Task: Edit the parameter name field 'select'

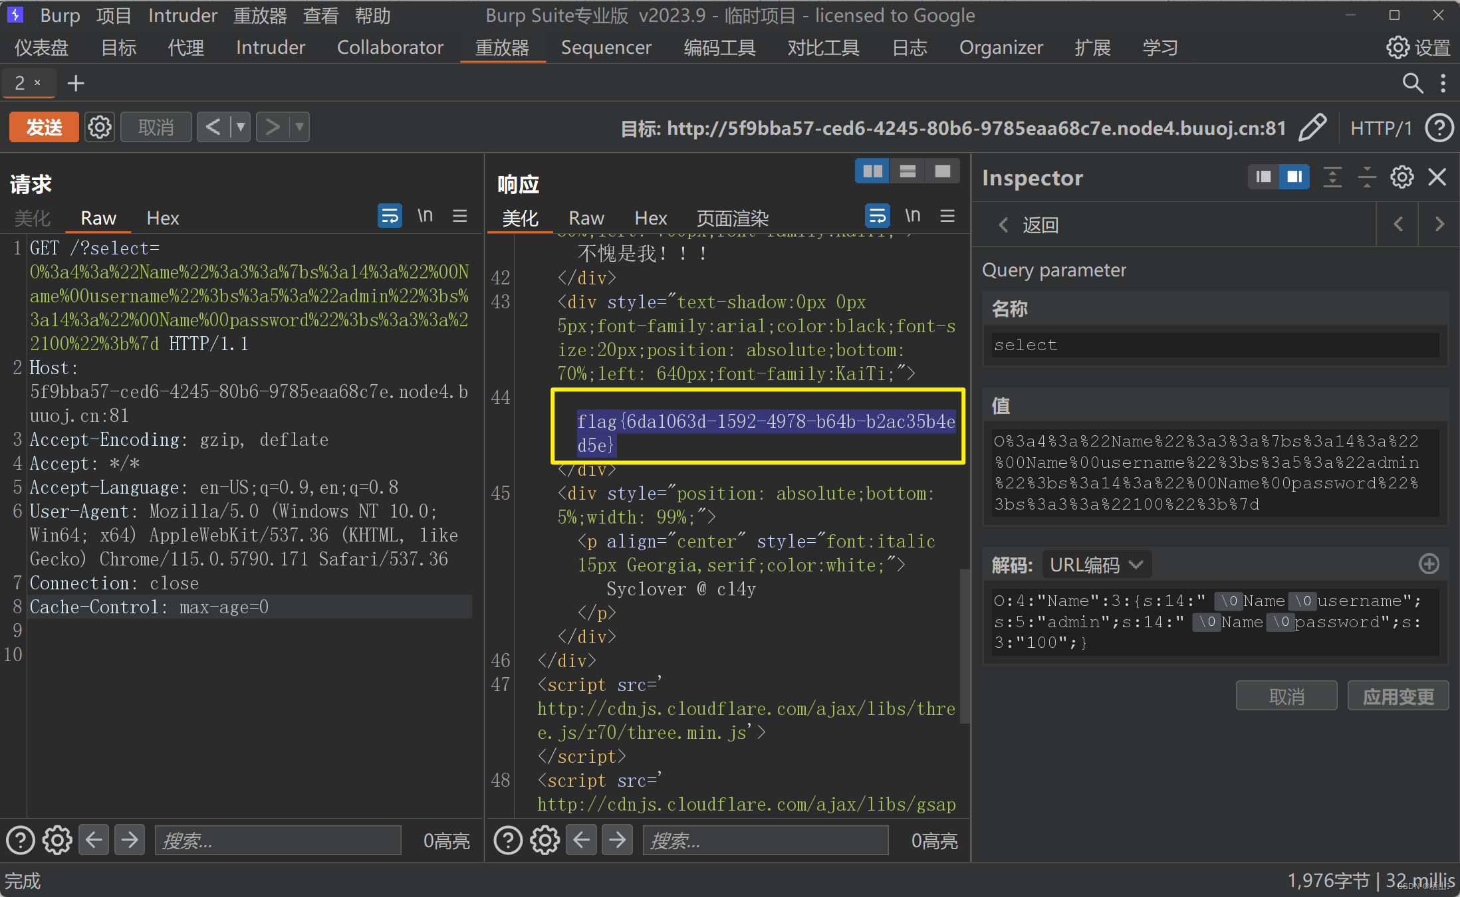Action: tap(1215, 345)
